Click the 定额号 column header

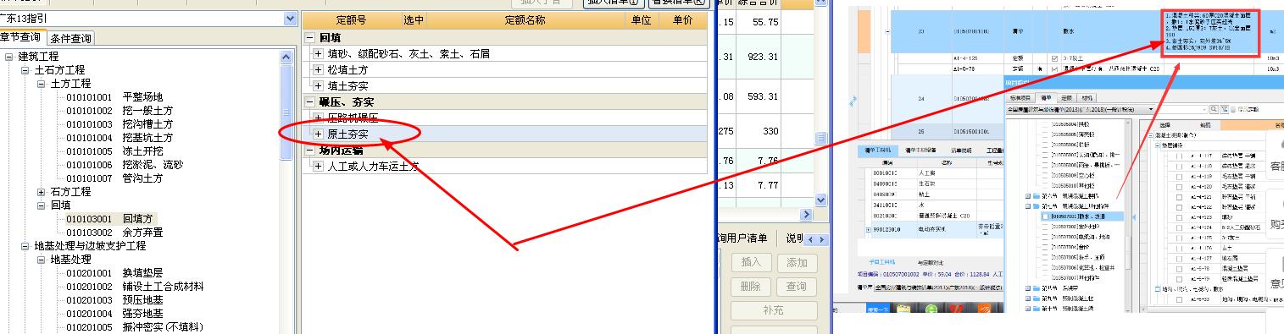pos(351,19)
